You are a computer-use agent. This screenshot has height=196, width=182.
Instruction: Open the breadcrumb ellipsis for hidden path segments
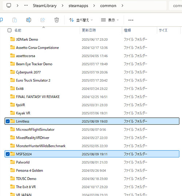click(26, 5)
